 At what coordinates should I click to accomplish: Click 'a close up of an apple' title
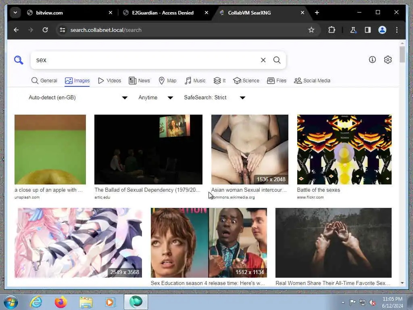[48, 190]
